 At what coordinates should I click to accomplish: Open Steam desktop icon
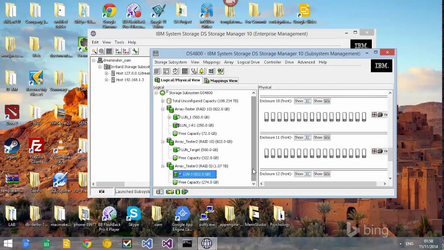pyautogui.click(x=12, y=149)
